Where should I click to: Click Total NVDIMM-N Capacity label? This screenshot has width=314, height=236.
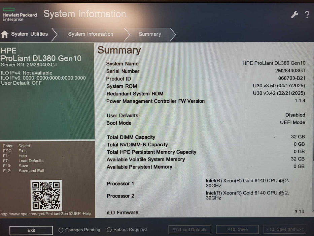pyautogui.click(x=137, y=145)
